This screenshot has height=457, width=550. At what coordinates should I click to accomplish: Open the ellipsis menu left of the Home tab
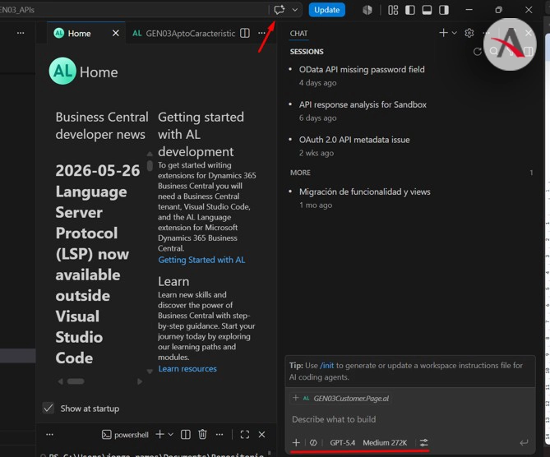click(21, 33)
